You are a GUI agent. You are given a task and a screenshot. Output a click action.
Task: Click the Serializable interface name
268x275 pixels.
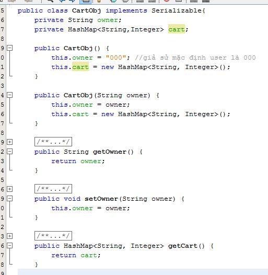point(177,10)
